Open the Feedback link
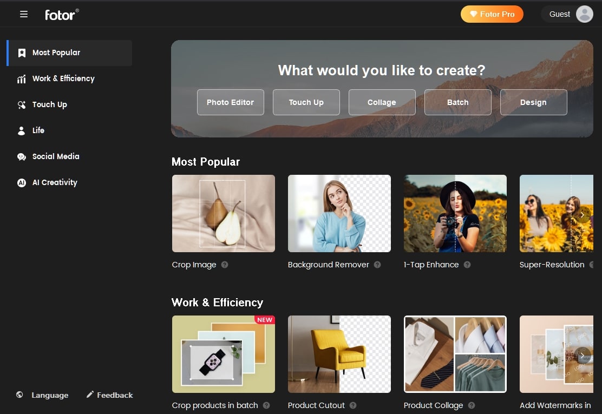 tap(115, 395)
